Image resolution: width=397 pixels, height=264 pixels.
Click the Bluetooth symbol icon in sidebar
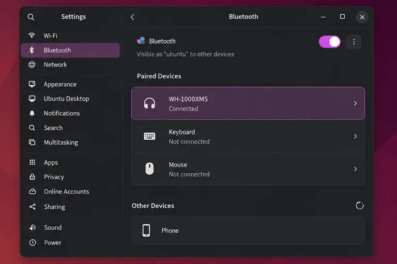pos(32,50)
